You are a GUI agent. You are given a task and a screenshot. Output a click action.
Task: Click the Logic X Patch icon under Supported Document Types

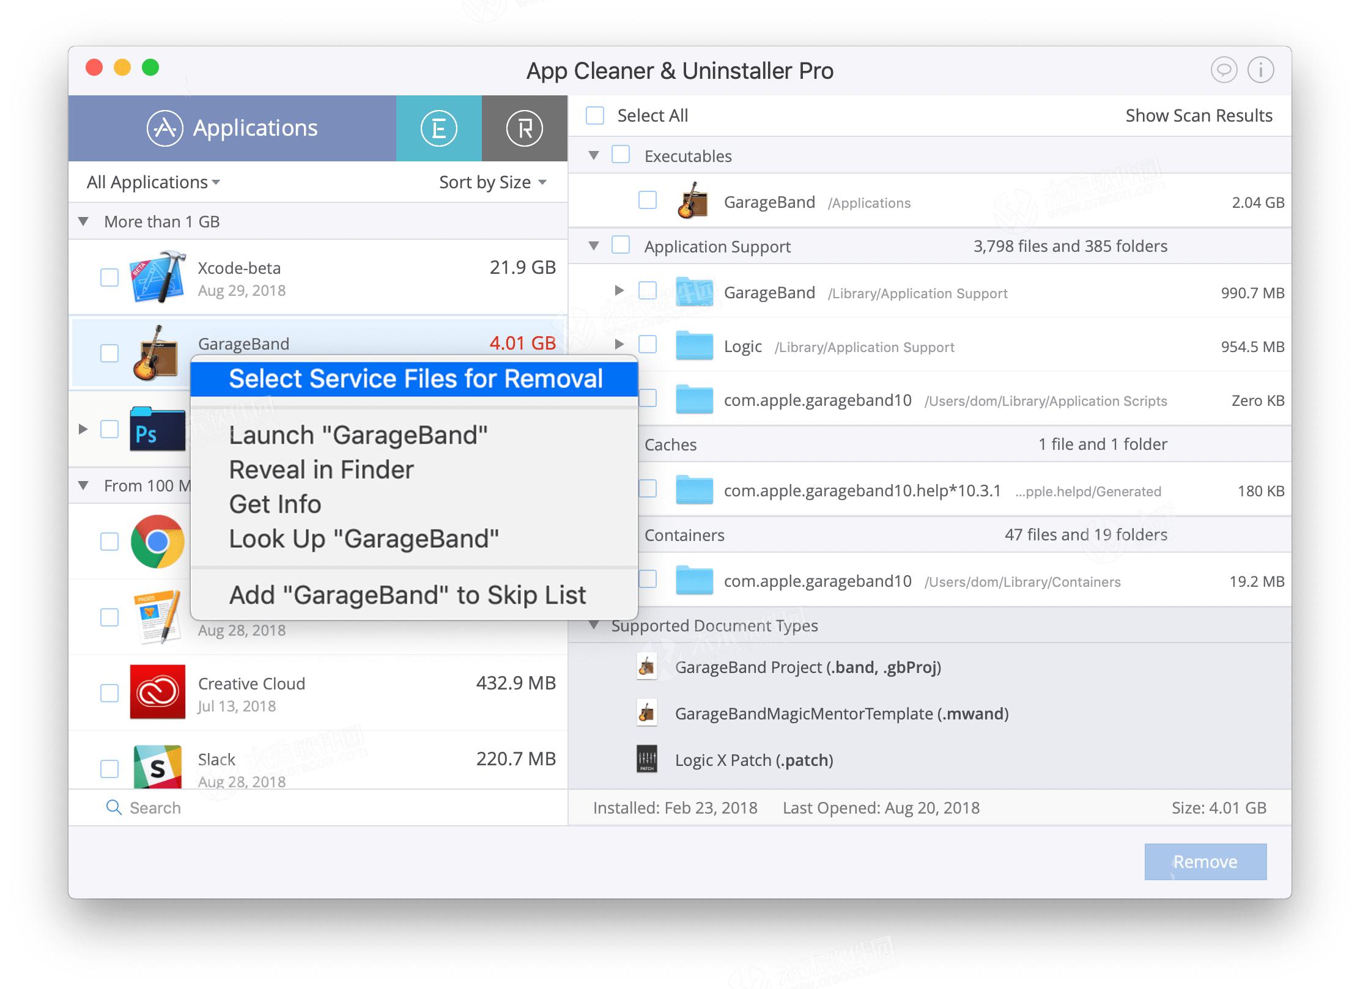click(646, 760)
